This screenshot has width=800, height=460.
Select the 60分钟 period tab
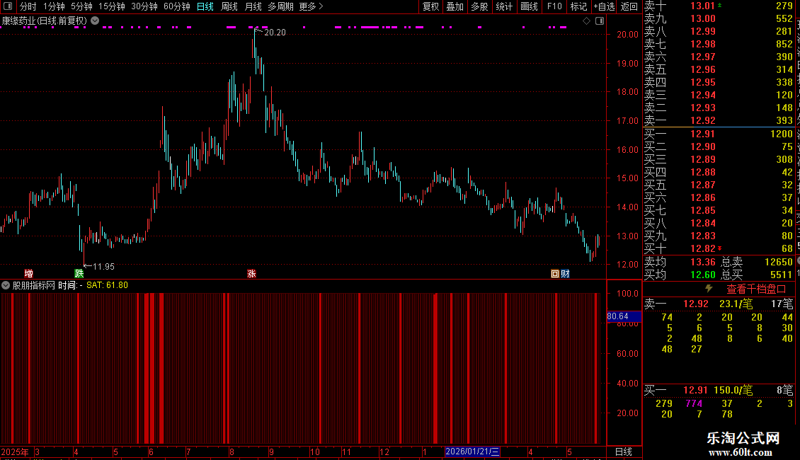[x=176, y=6]
